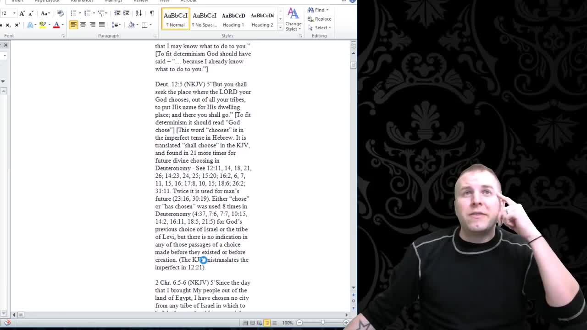Image resolution: width=587 pixels, height=330 pixels.
Task: Click the Shading paint bucket icon
Action: pos(131,25)
